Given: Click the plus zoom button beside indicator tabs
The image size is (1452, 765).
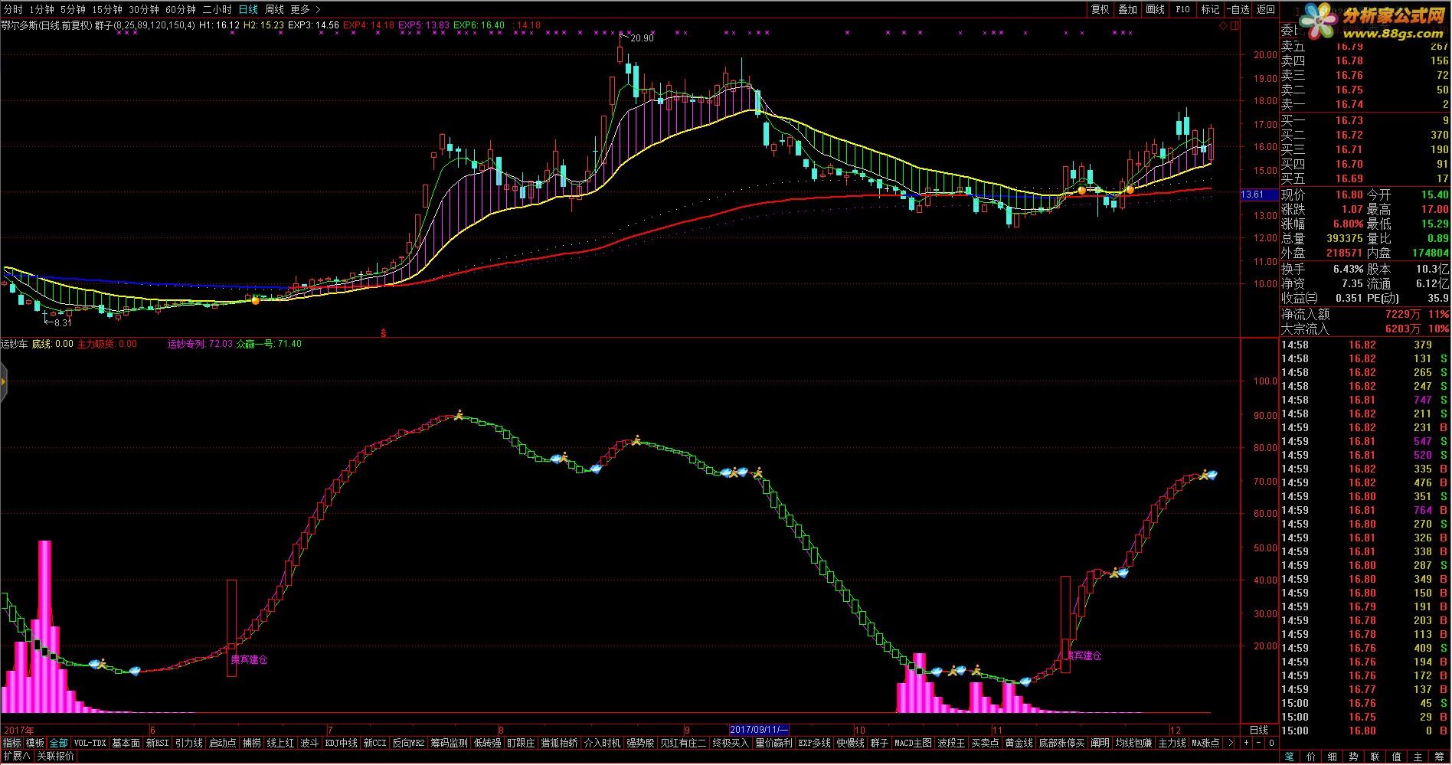Looking at the screenshot, I should (x=1246, y=743).
